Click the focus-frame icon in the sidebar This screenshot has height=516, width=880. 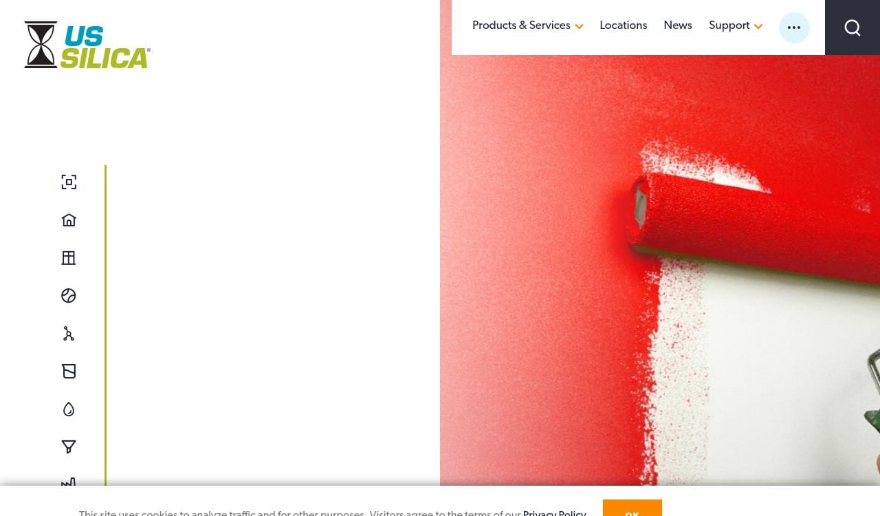69,182
